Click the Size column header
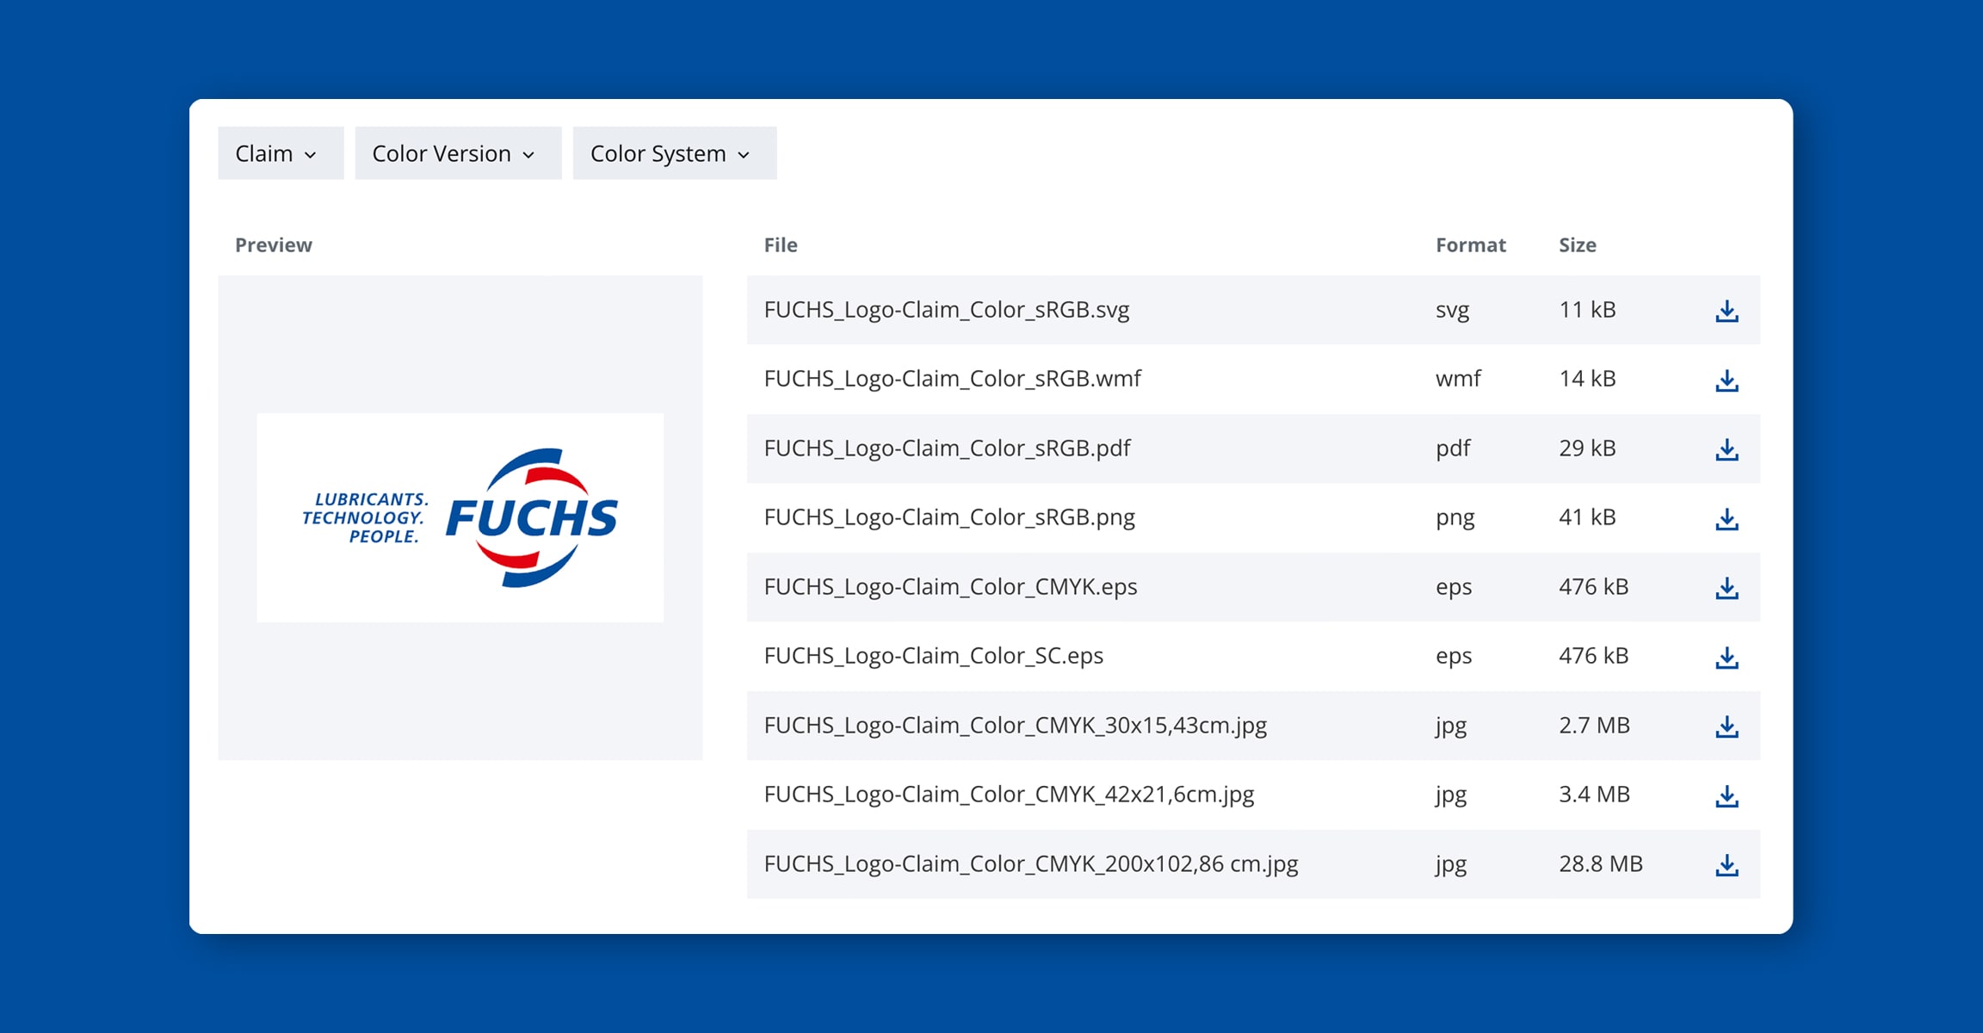Image resolution: width=1983 pixels, height=1033 pixels. click(x=1578, y=245)
